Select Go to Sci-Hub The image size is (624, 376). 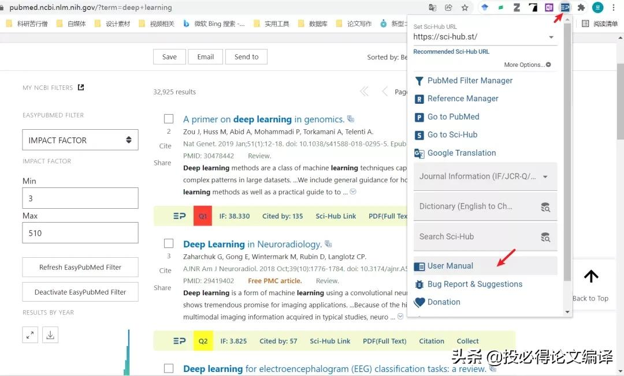tap(452, 134)
